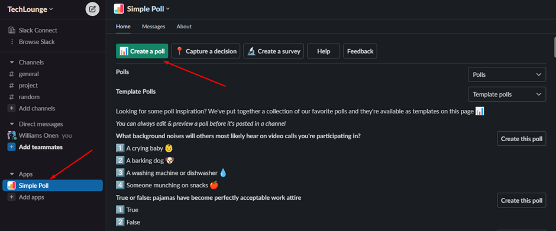Create the pajamas true or false poll
The width and height of the screenshot is (556, 231).
tap(522, 200)
